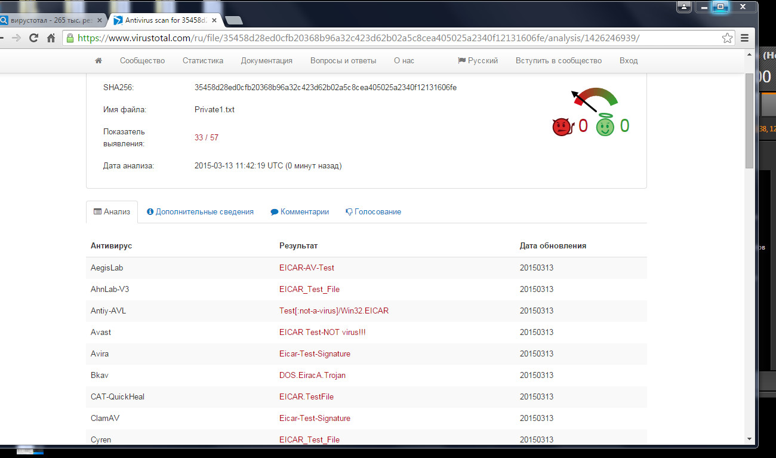Open a new browser tab
The width and height of the screenshot is (776, 458).
[x=234, y=21]
